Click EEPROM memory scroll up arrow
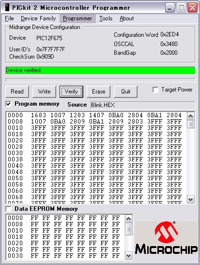 (128, 219)
